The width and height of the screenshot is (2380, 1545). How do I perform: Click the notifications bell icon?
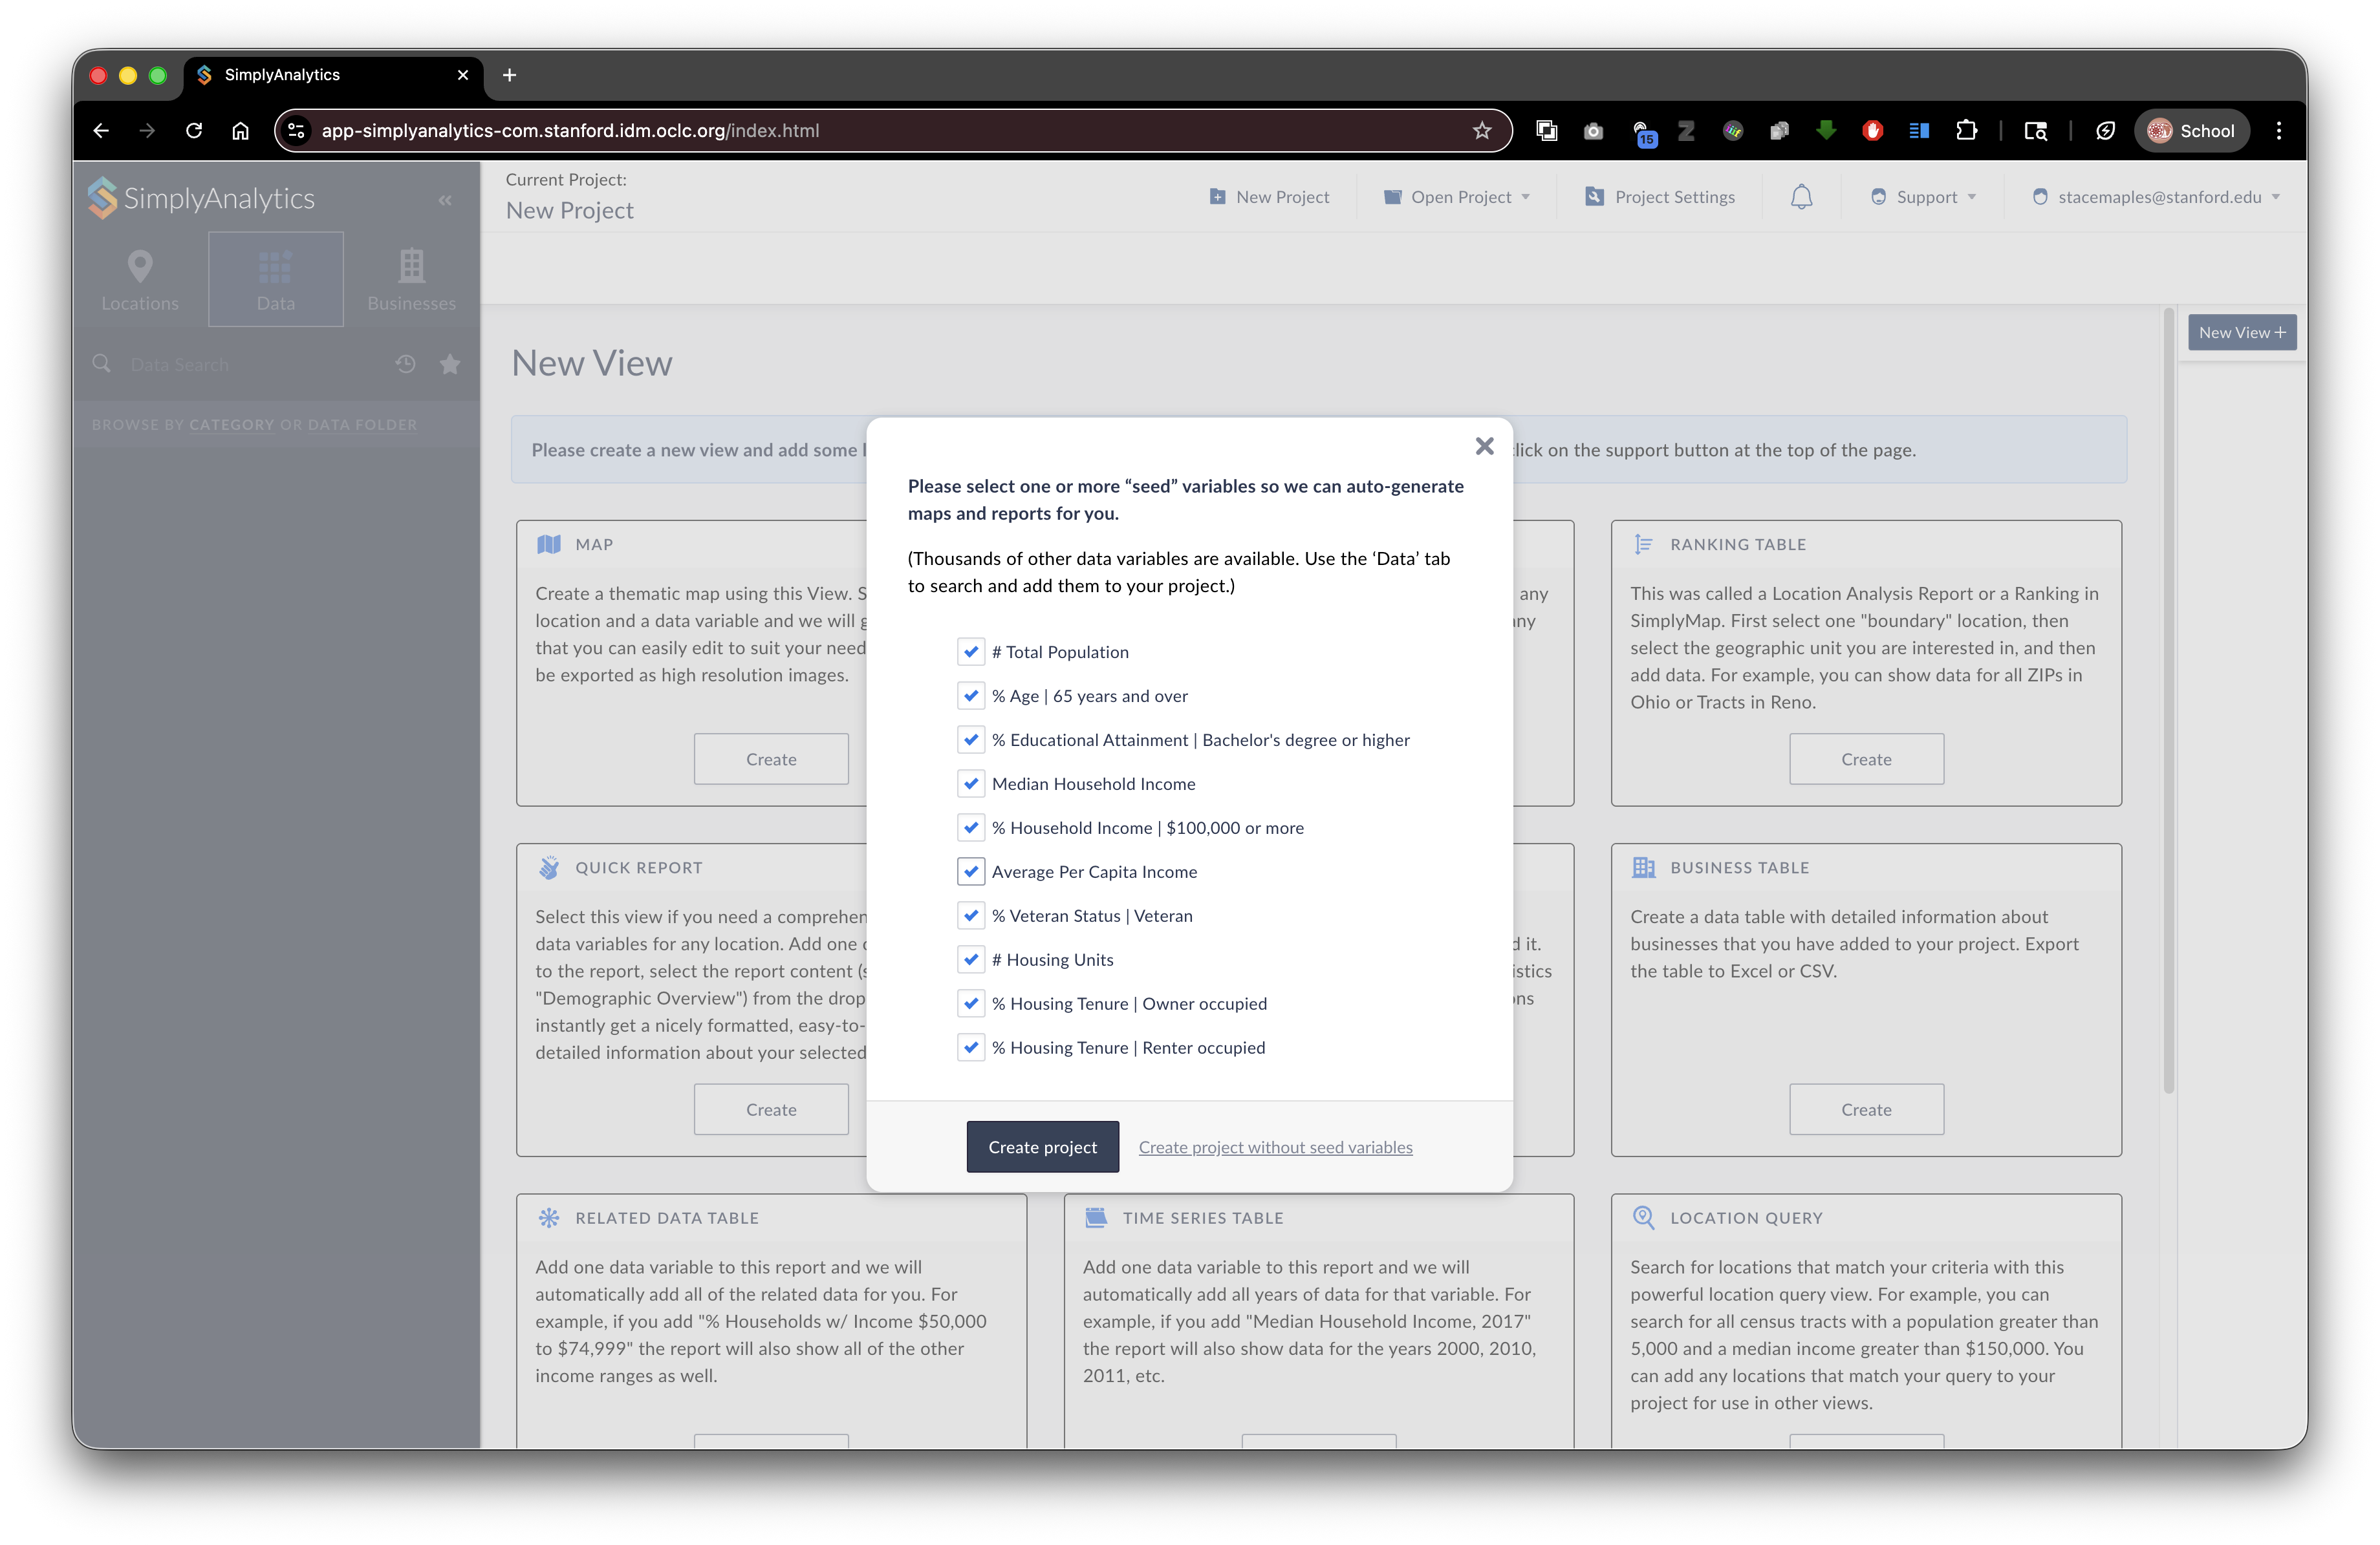click(1801, 197)
